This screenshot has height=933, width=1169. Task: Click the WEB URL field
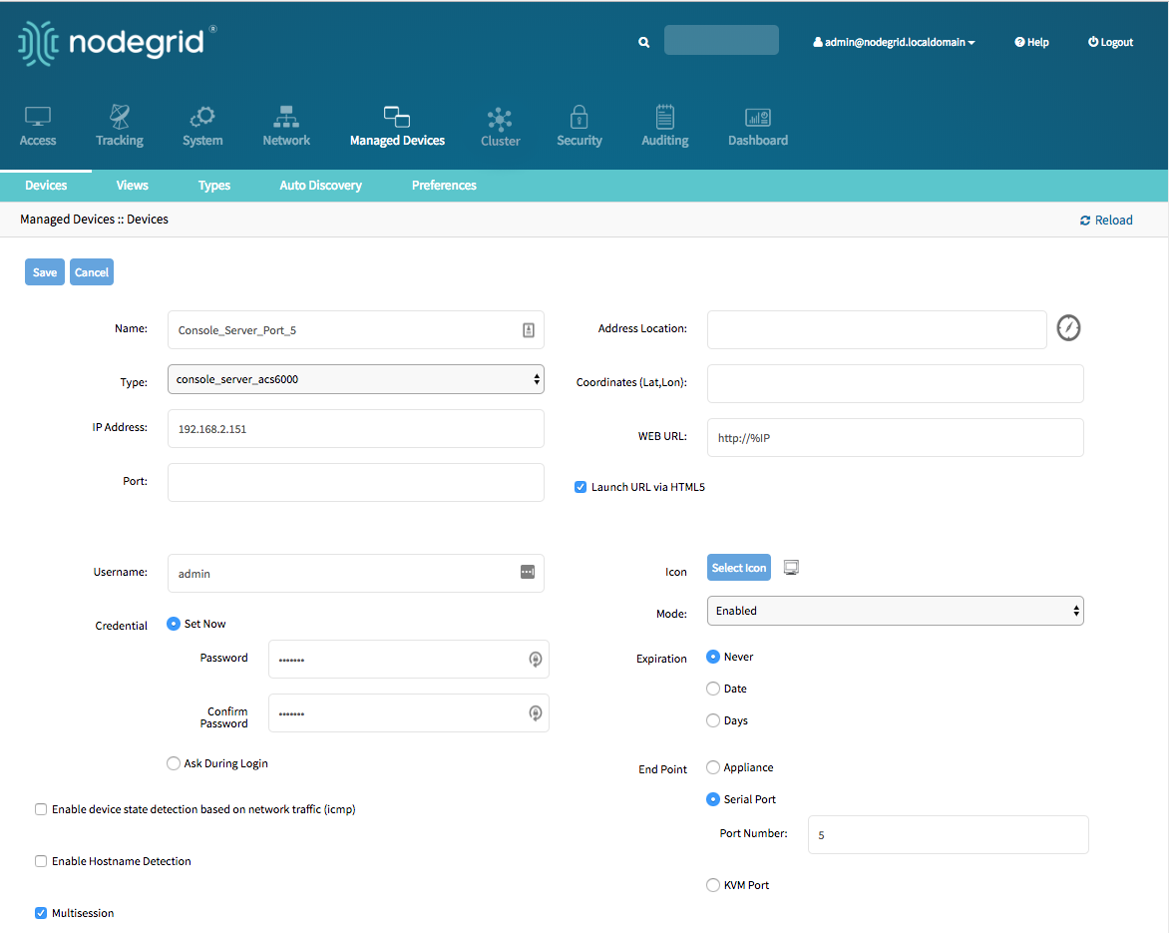coord(895,437)
